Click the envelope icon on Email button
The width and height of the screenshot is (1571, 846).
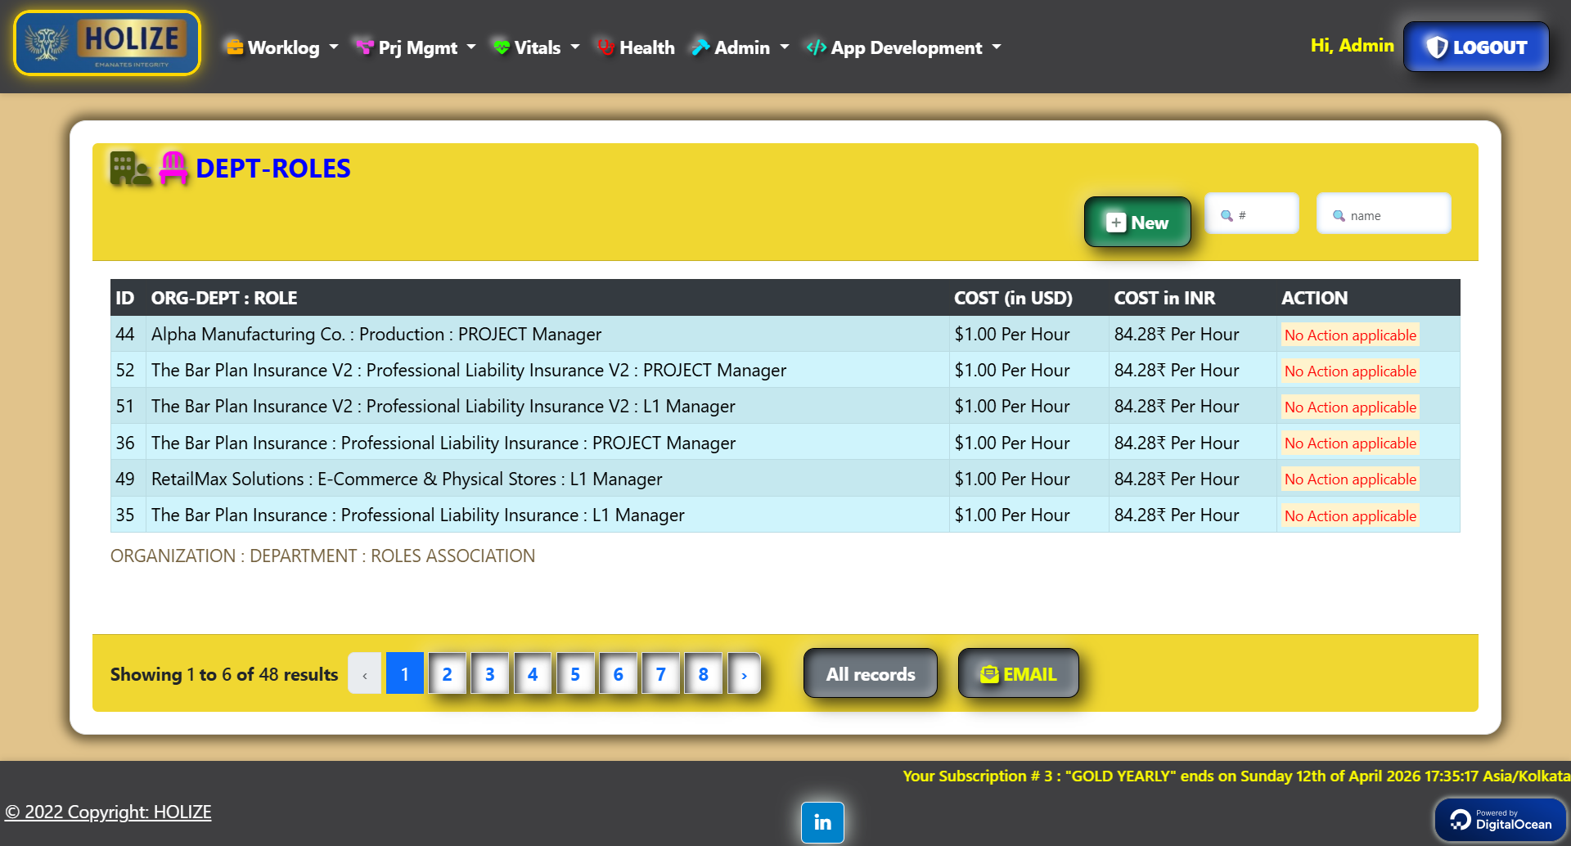[x=989, y=674]
